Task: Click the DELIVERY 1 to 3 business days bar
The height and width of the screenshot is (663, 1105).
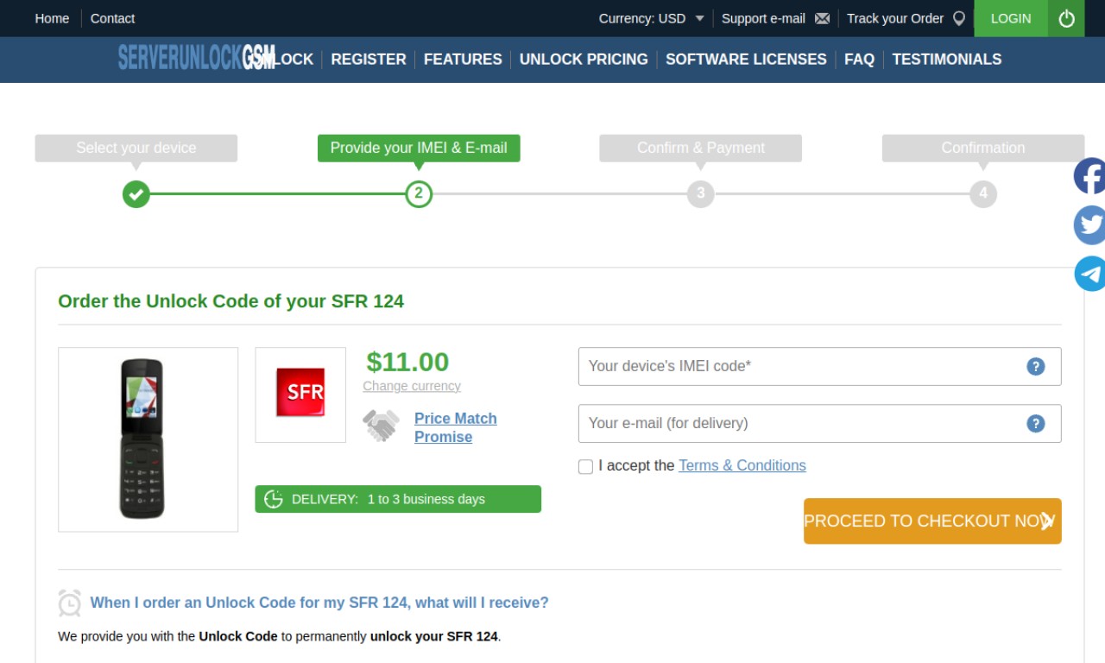Action: 398,499
